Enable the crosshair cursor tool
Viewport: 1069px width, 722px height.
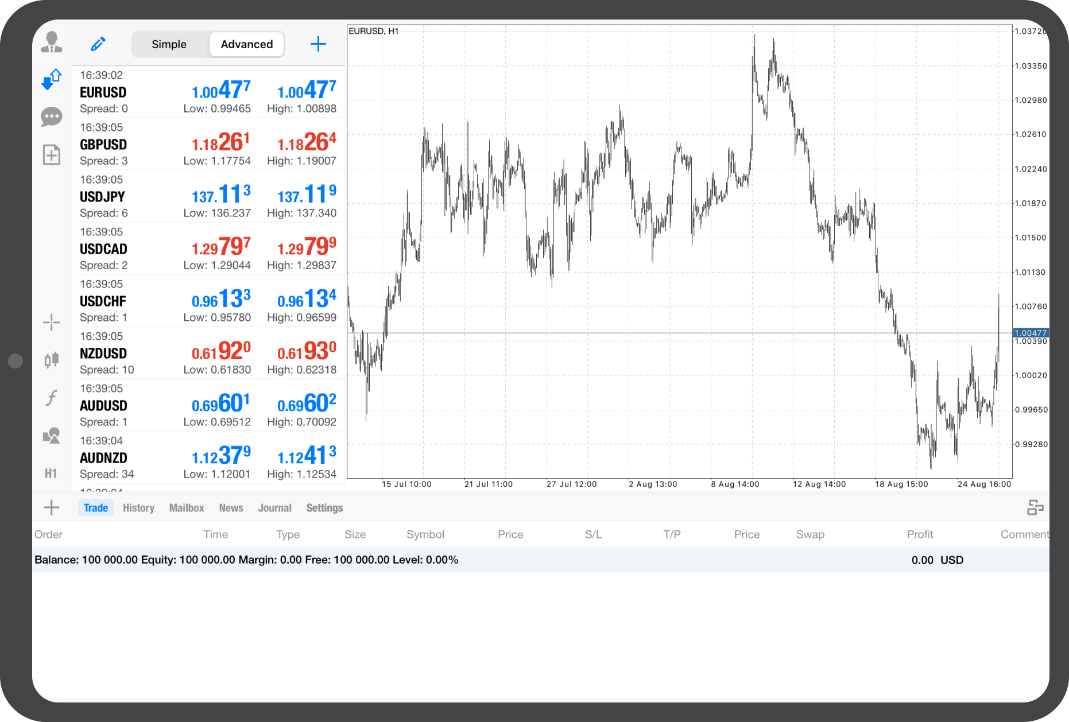tap(52, 323)
